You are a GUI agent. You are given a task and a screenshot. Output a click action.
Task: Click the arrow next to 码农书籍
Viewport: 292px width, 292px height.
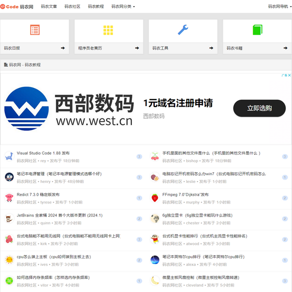pyautogui.click(x=285, y=48)
